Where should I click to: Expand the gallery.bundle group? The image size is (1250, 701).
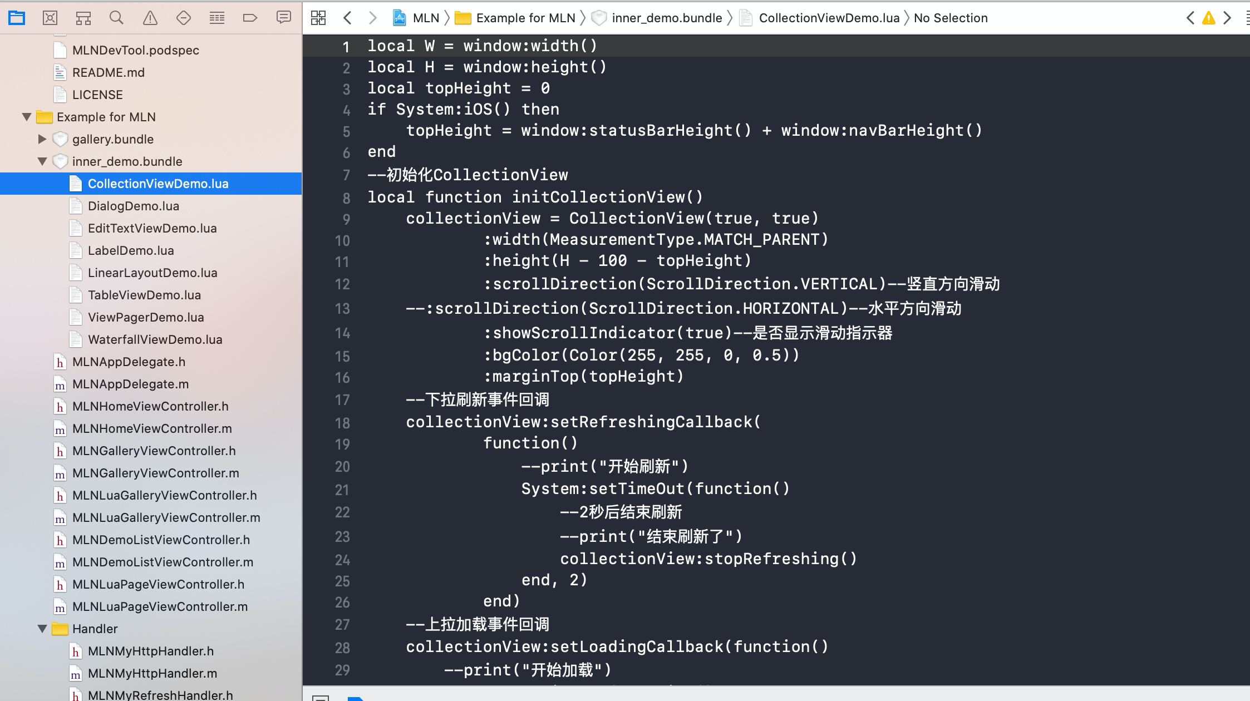42,139
